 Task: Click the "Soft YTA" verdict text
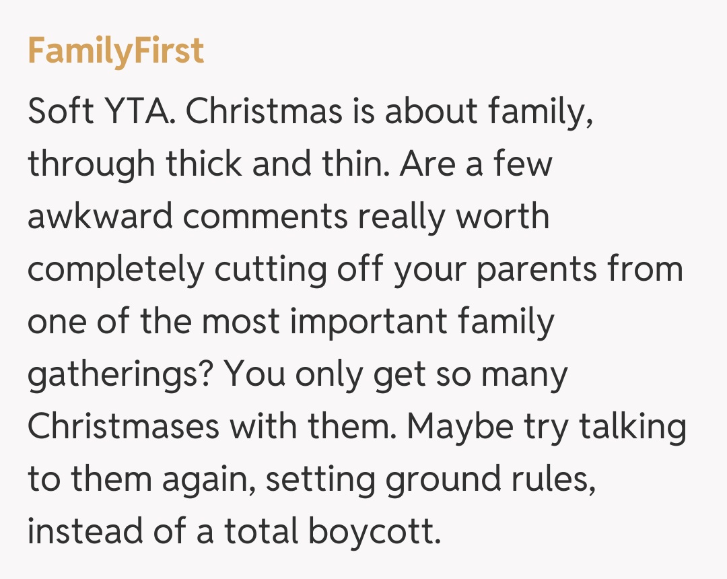pos(99,111)
